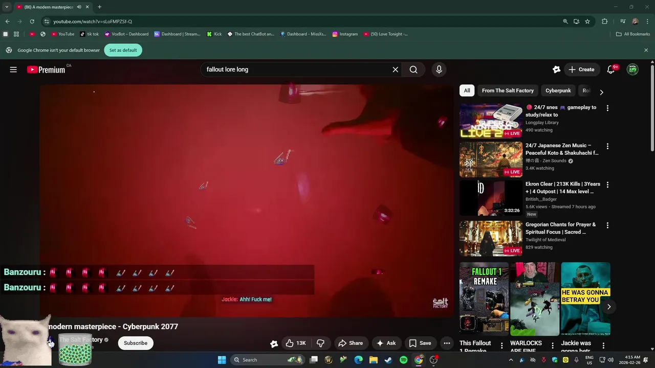Select the 'All' filter chip
Screen dimensions: 655x368
tap(467, 90)
